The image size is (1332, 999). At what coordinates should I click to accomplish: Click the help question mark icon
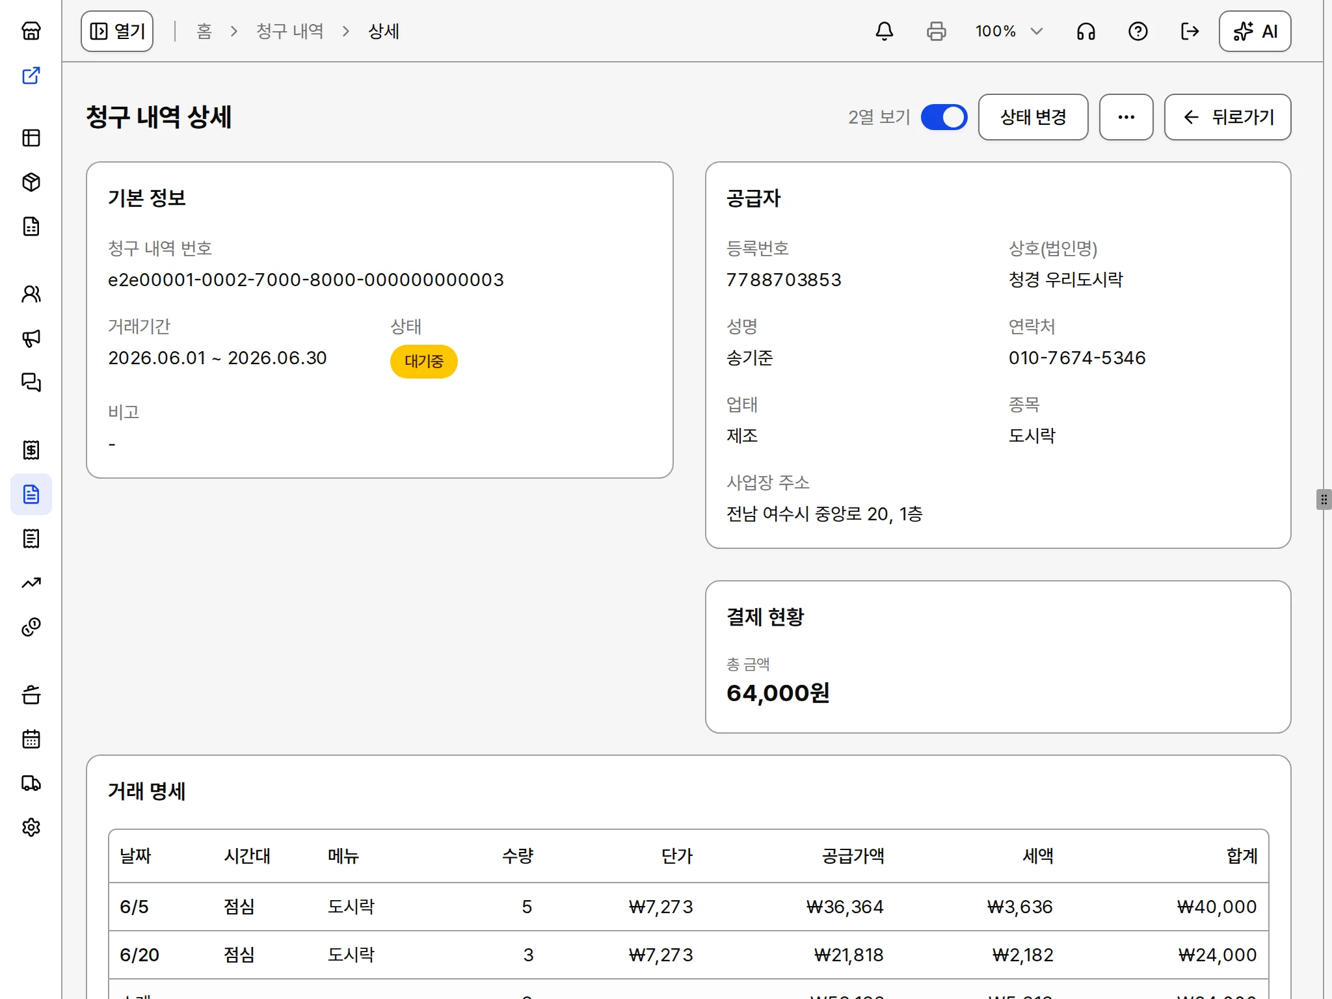[x=1138, y=31]
